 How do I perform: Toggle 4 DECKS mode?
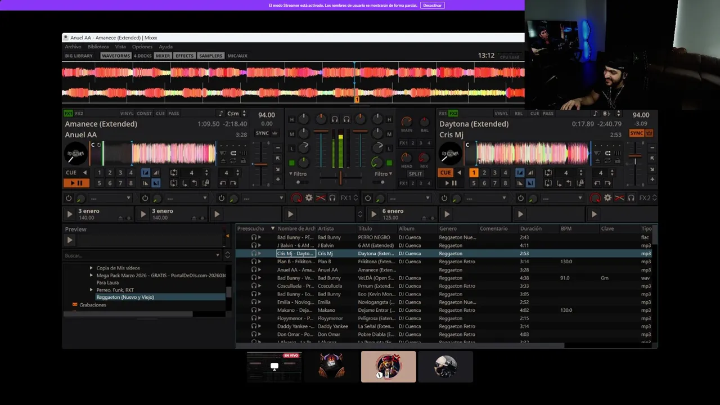point(143,56)
